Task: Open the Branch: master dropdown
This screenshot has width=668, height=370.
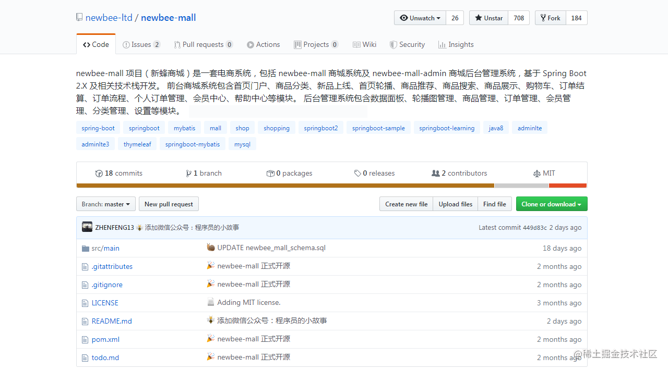Action: pyautogui.click(x=106, y=204)
